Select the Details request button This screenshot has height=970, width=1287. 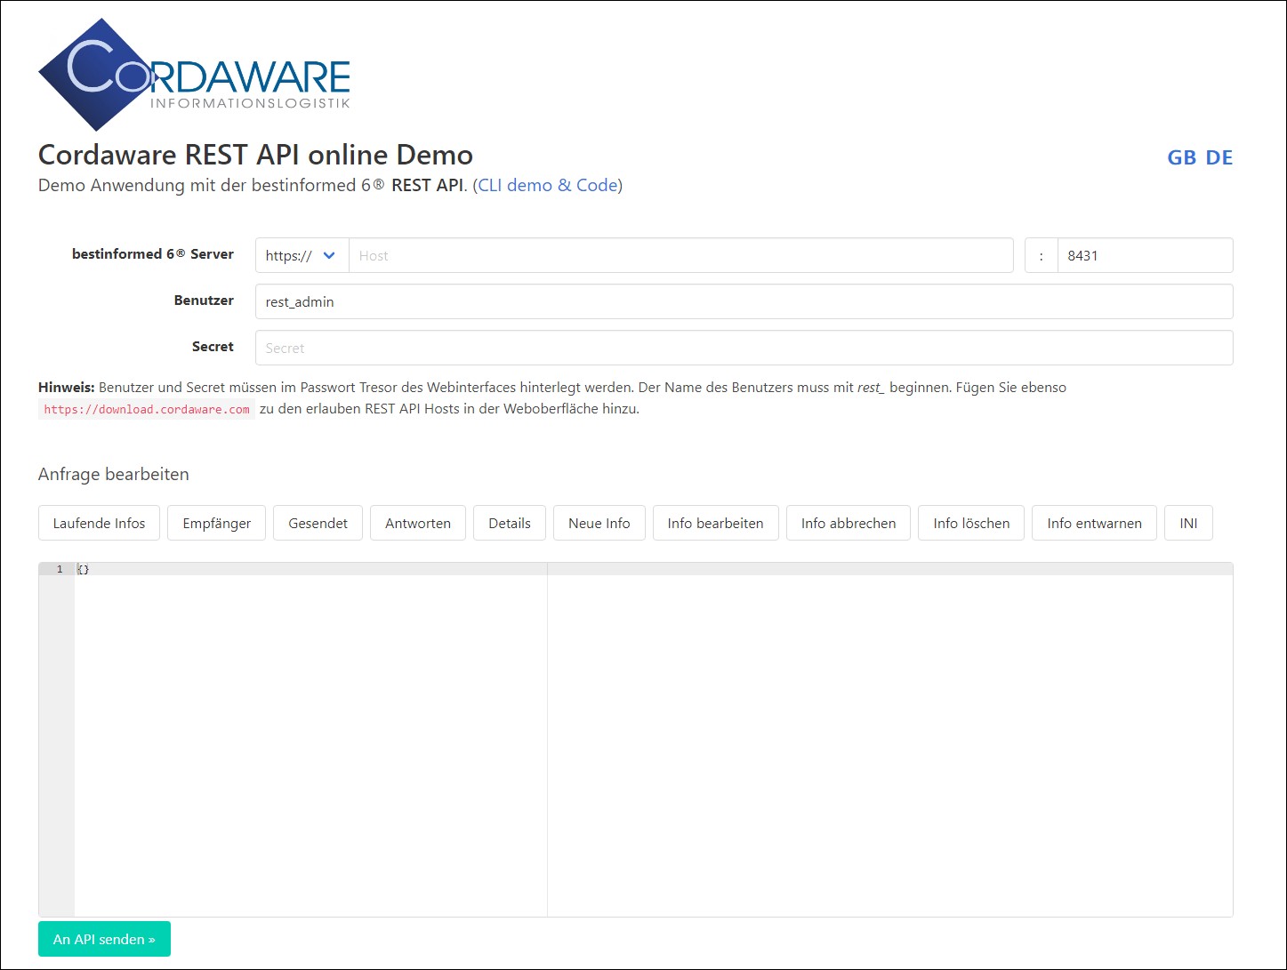pyautogui.click(x=510, y=523)
